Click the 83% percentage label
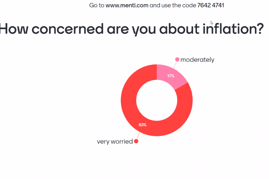269x179 pixels. coord(143,125)
